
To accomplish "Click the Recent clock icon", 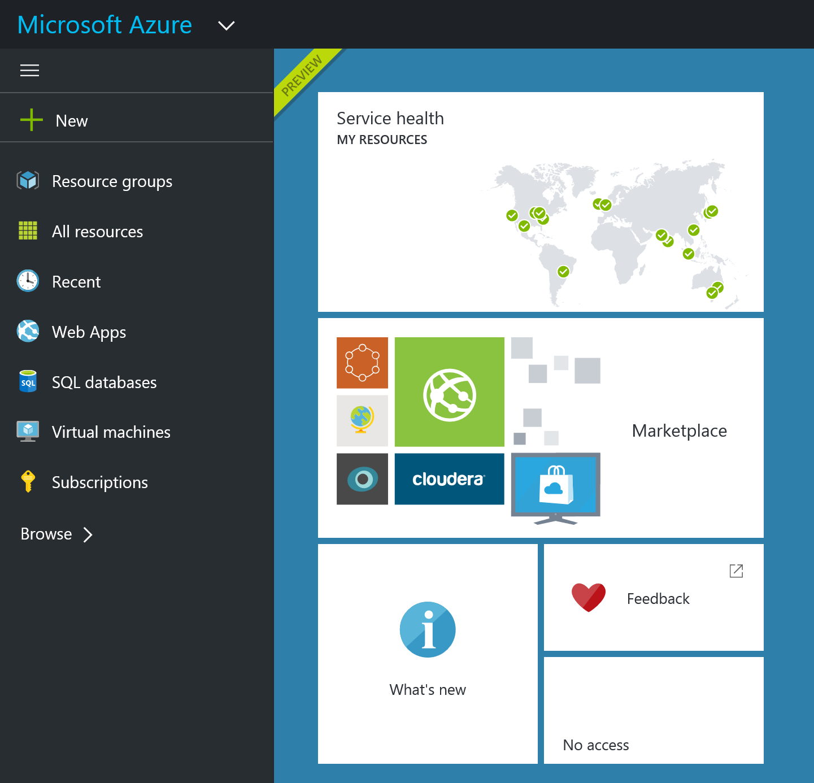I will click(28, 281).
